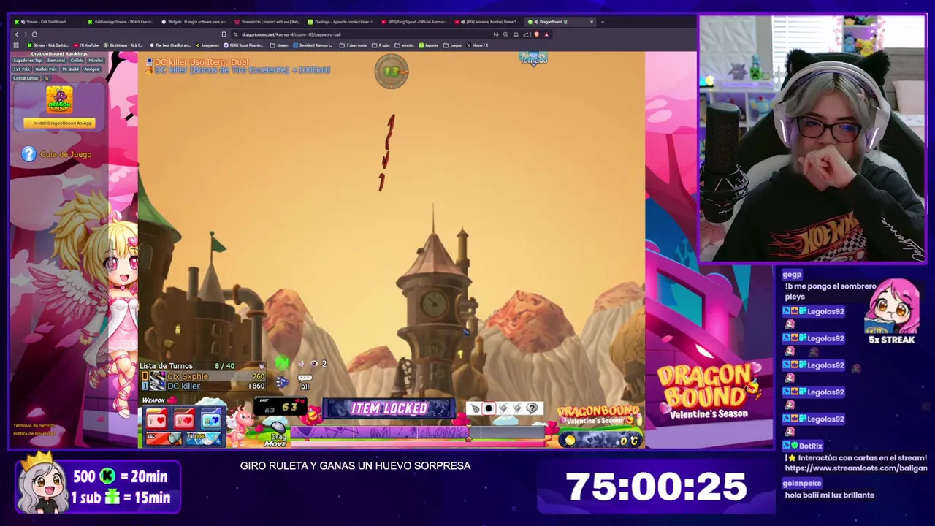Select DC killer in turn list

(x=203, y=386)
